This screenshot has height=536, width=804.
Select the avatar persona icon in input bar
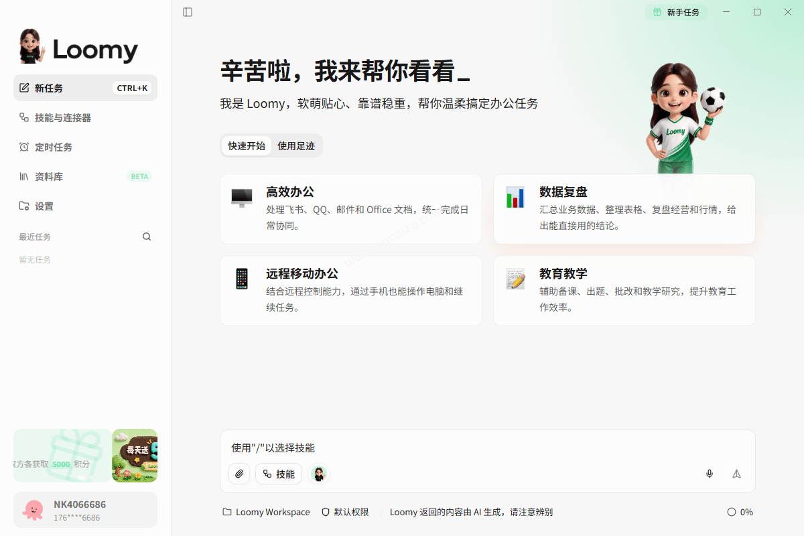pyautogui.click(x=320, y=474)
